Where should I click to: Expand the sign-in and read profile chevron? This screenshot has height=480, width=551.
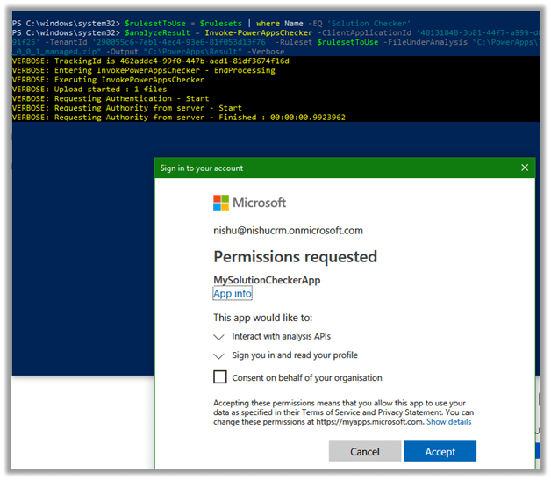219,355
